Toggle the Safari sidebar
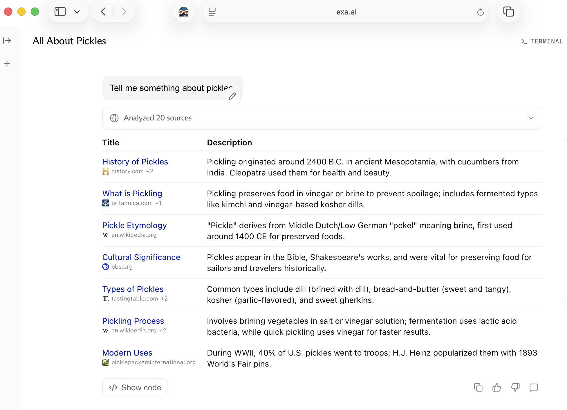Screen dimensions: 567x410 coord(60,12)
